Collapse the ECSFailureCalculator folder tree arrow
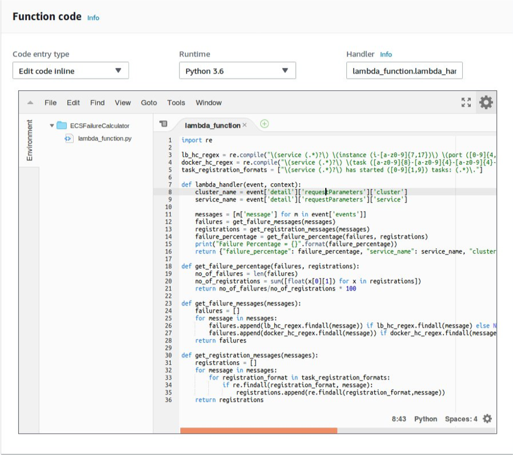The height and width of the screenshot is (455, 513). 51,125
